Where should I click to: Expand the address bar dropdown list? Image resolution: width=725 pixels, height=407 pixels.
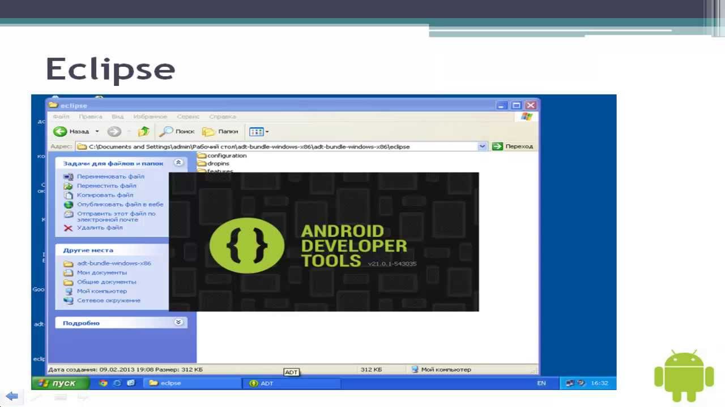[483, 146]
